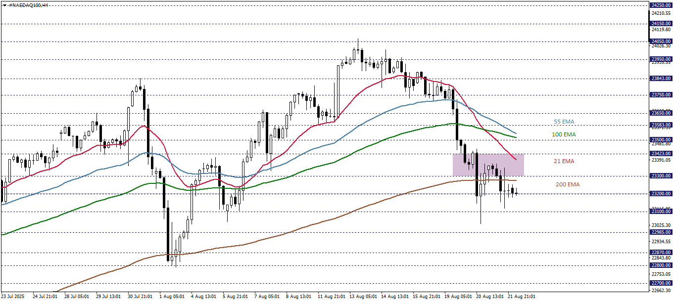
Task: Select the 100 EMA label
Action: coord(564,134)
